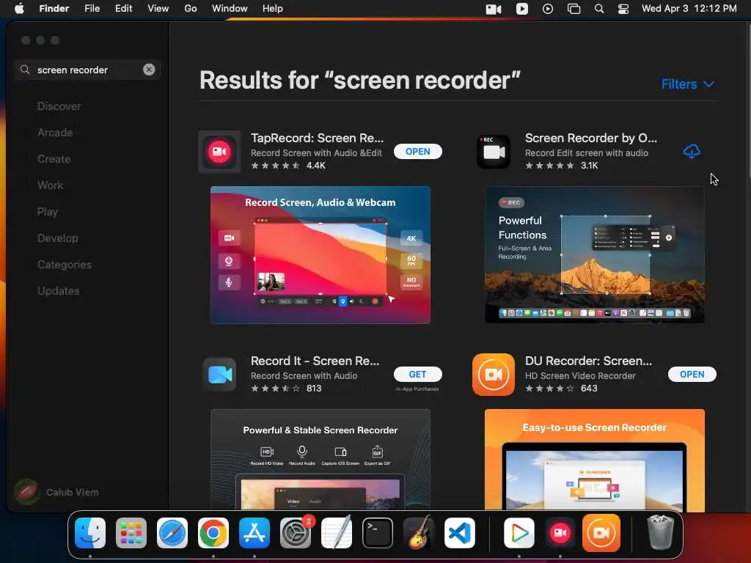
Task: Click the overlapping-windows icon in the menu bar
Action: [x=574, y=9]
